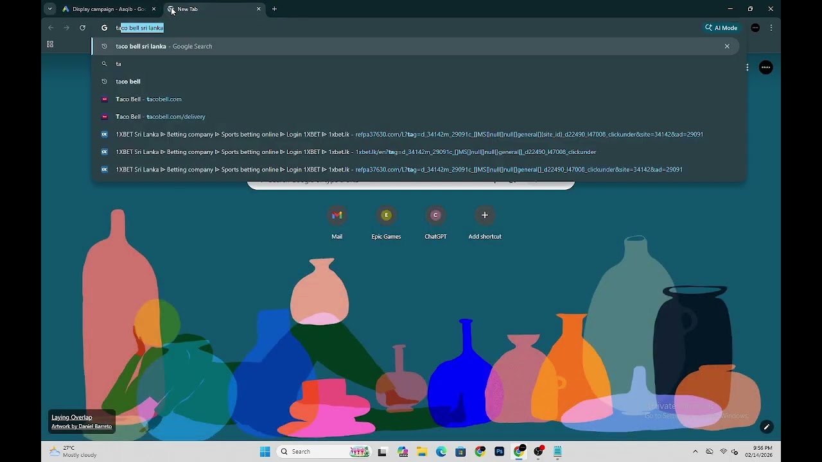Launch Microsoft Edge from the taskbar
This screenshot has width=822, height=462.
click(x=441, y=452)
